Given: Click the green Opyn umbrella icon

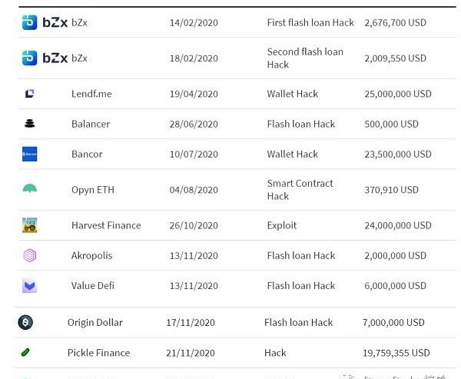Looking at the screenshot, I should coord(30,188).
